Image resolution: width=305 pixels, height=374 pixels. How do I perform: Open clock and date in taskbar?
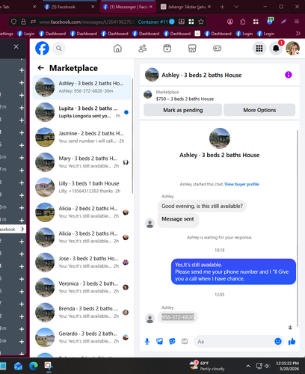point(289,366)
